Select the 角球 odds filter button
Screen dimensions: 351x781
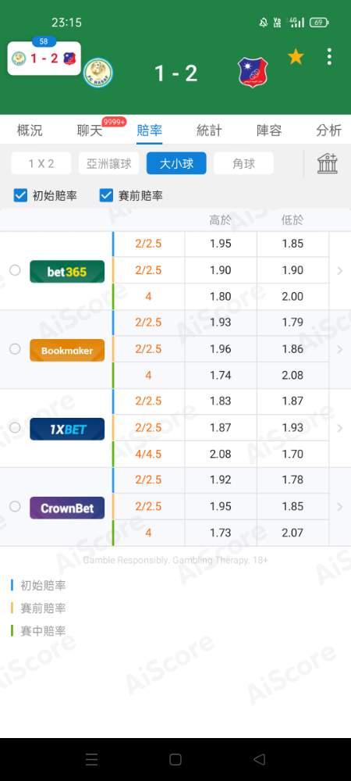coord(243,163)
